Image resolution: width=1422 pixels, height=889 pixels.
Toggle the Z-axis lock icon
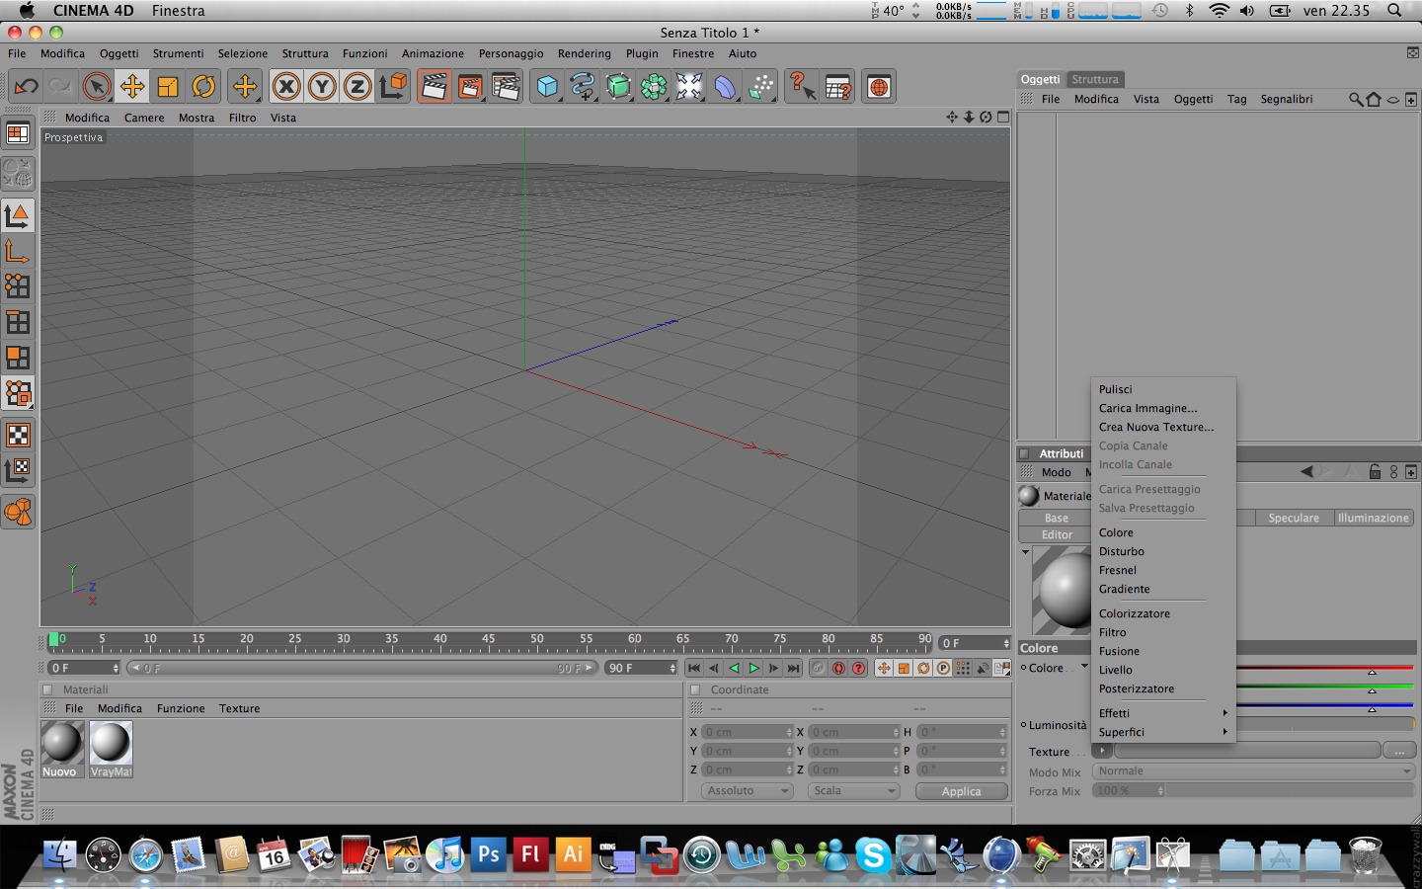pyautogui.click(x=357, y=87)
